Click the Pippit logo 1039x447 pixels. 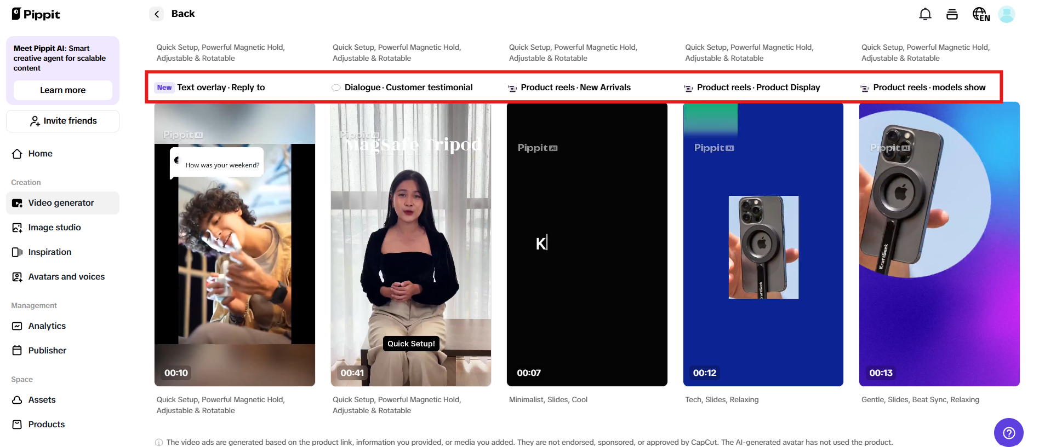36,14
